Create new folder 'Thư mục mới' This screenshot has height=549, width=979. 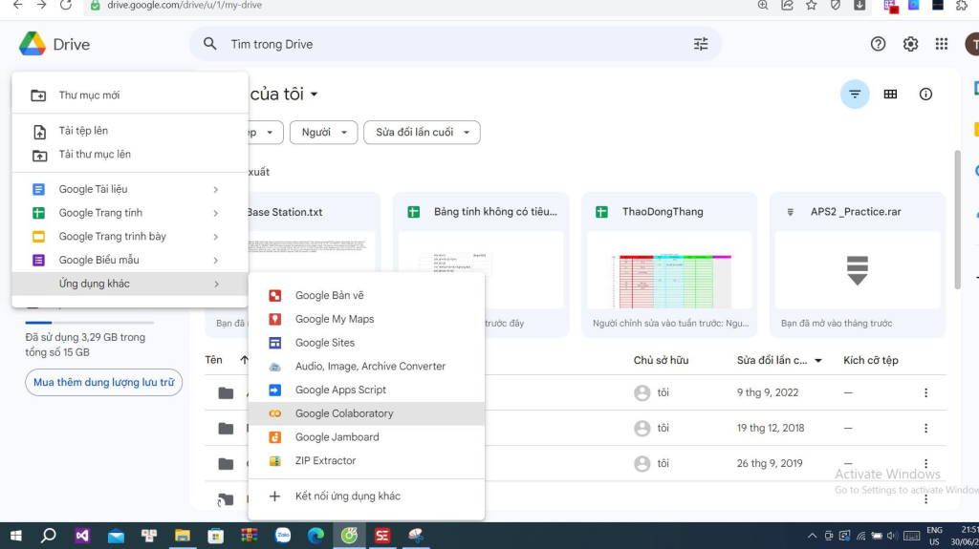pyautogui.click(x=130, y=95)
